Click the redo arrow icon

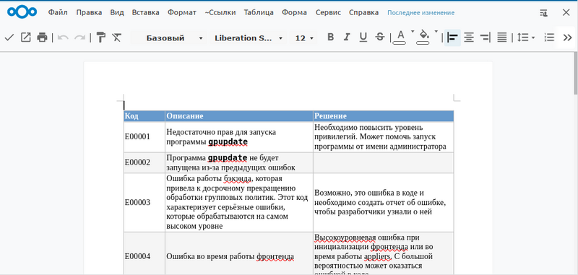tap(80, 38)
